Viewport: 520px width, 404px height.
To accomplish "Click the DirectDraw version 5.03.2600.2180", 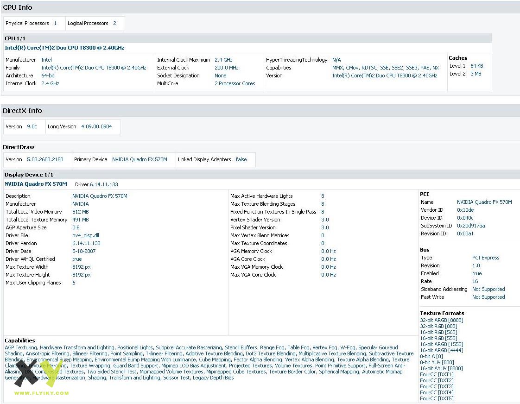I will tap(44, 159).
